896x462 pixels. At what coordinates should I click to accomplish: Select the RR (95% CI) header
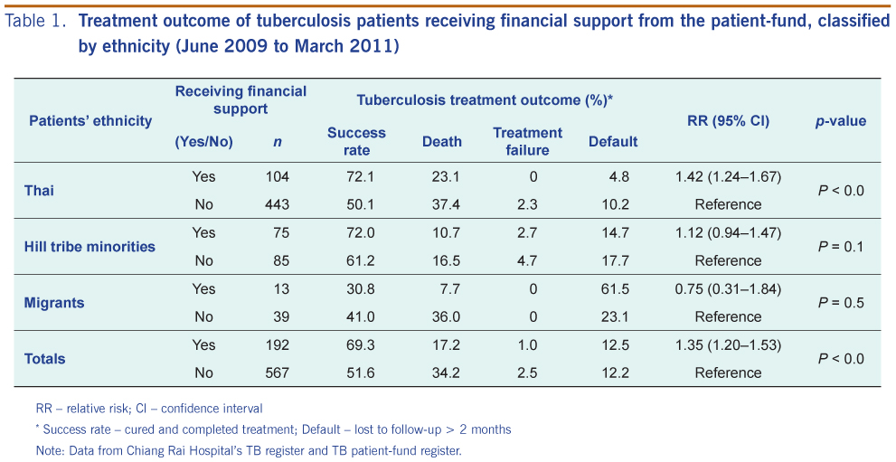[728, 121]
